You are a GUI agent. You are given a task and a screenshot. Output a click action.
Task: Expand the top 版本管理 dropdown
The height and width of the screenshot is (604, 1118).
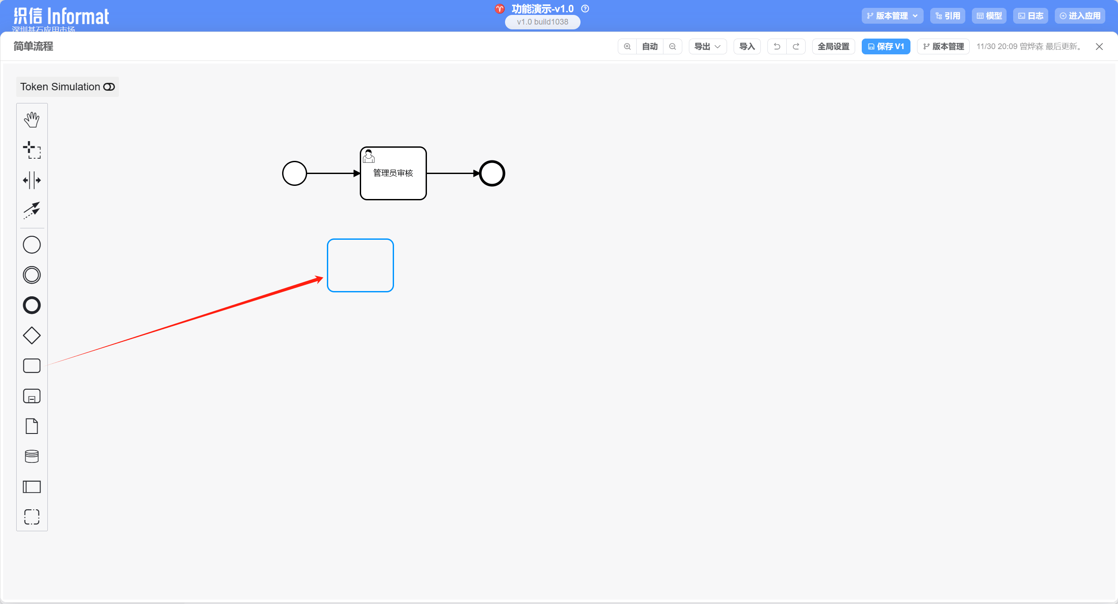(x=892, y=16)
